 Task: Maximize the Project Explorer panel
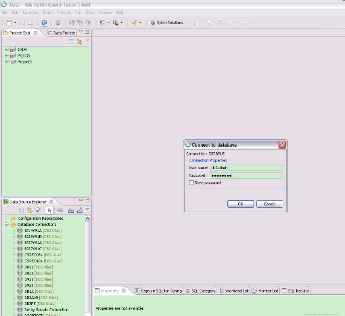tap(87, 32)
